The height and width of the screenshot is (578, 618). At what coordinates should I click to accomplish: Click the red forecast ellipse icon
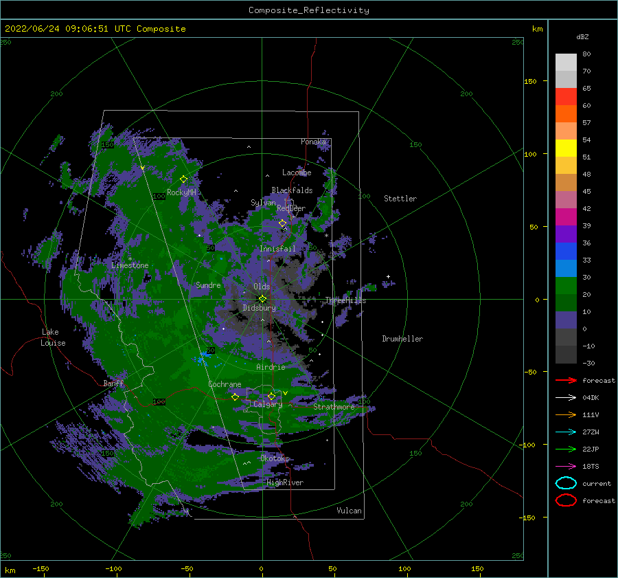click(566, 500)
